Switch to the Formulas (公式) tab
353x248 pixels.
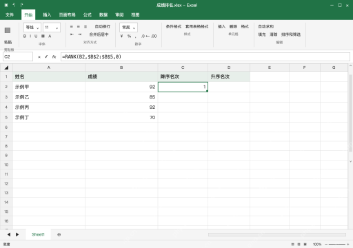pos(88,15)
